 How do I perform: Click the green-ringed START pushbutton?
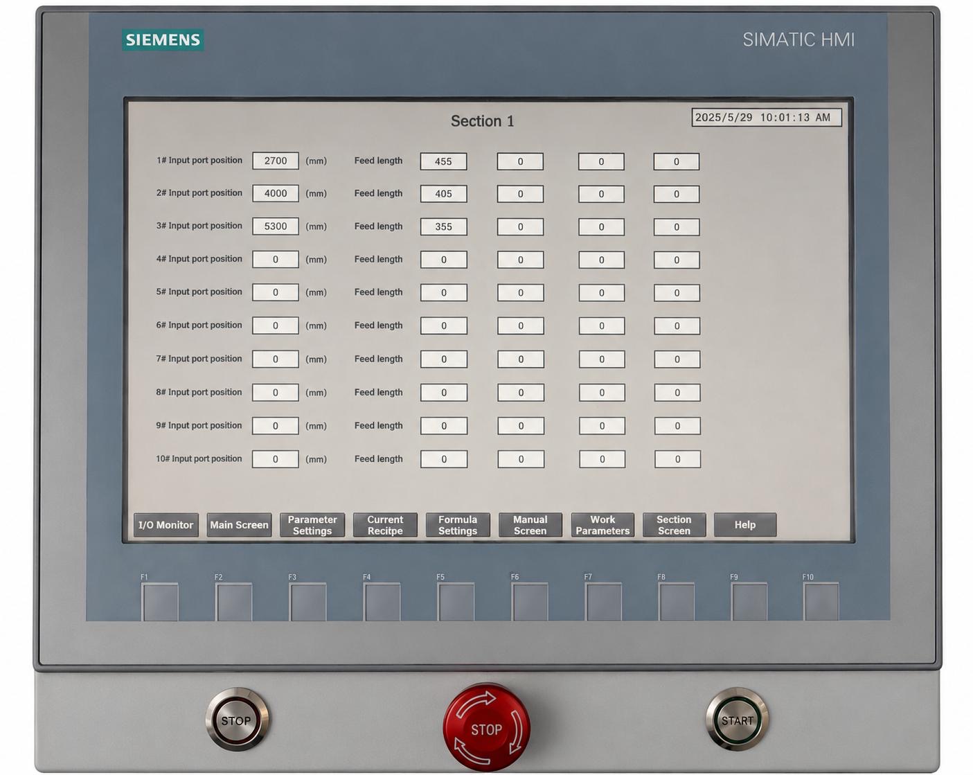[x=737, y=720]
